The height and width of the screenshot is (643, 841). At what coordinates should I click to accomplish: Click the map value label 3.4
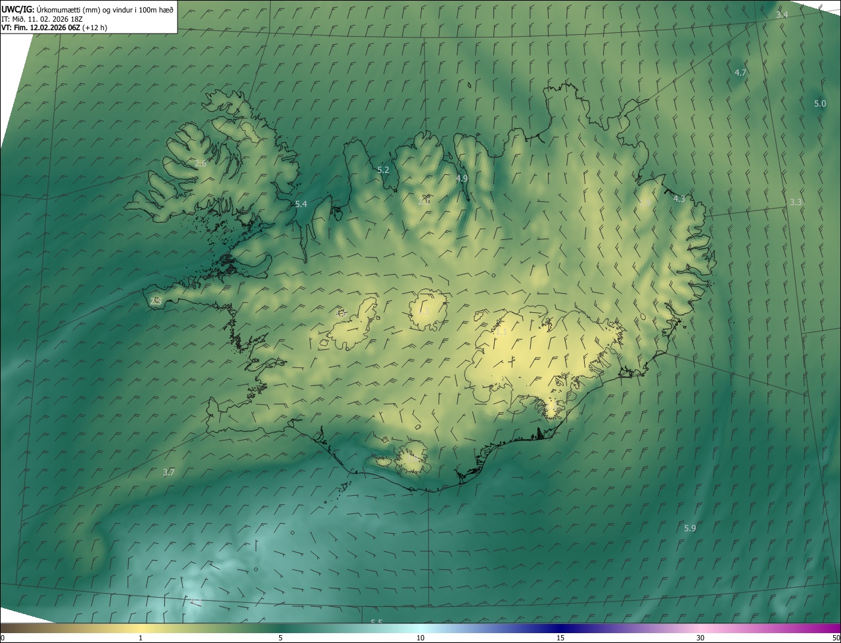point(782,14)
